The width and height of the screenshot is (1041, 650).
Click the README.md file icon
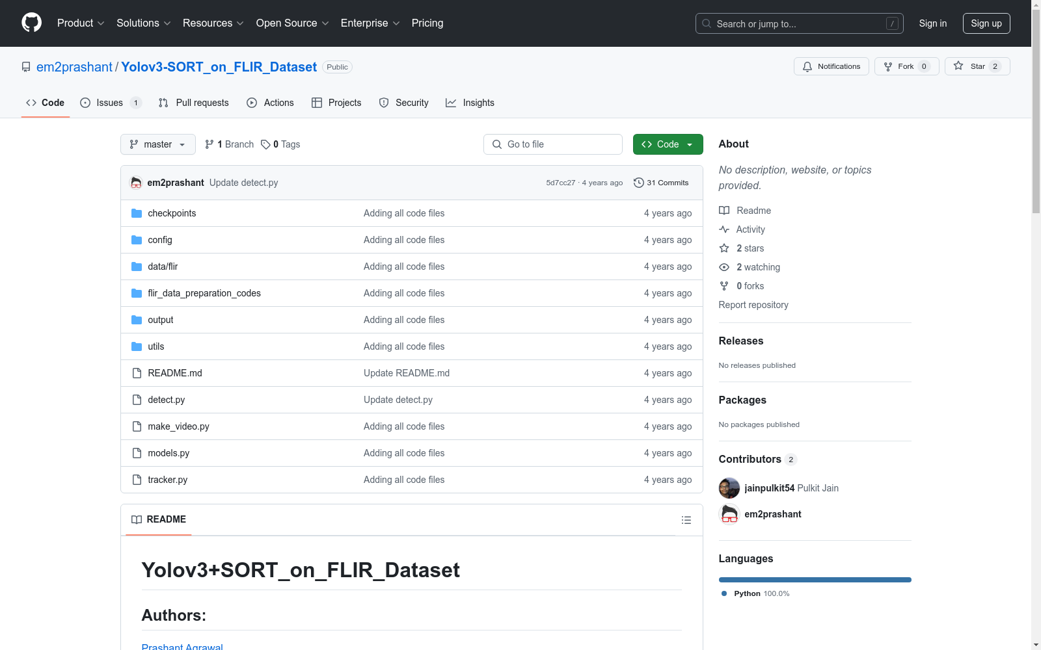[137, 373]
